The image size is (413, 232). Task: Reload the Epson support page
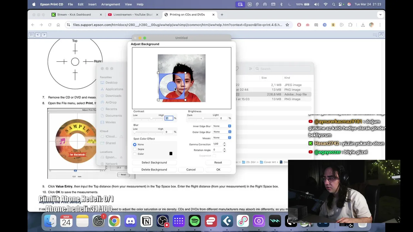[x=50, y=25]
